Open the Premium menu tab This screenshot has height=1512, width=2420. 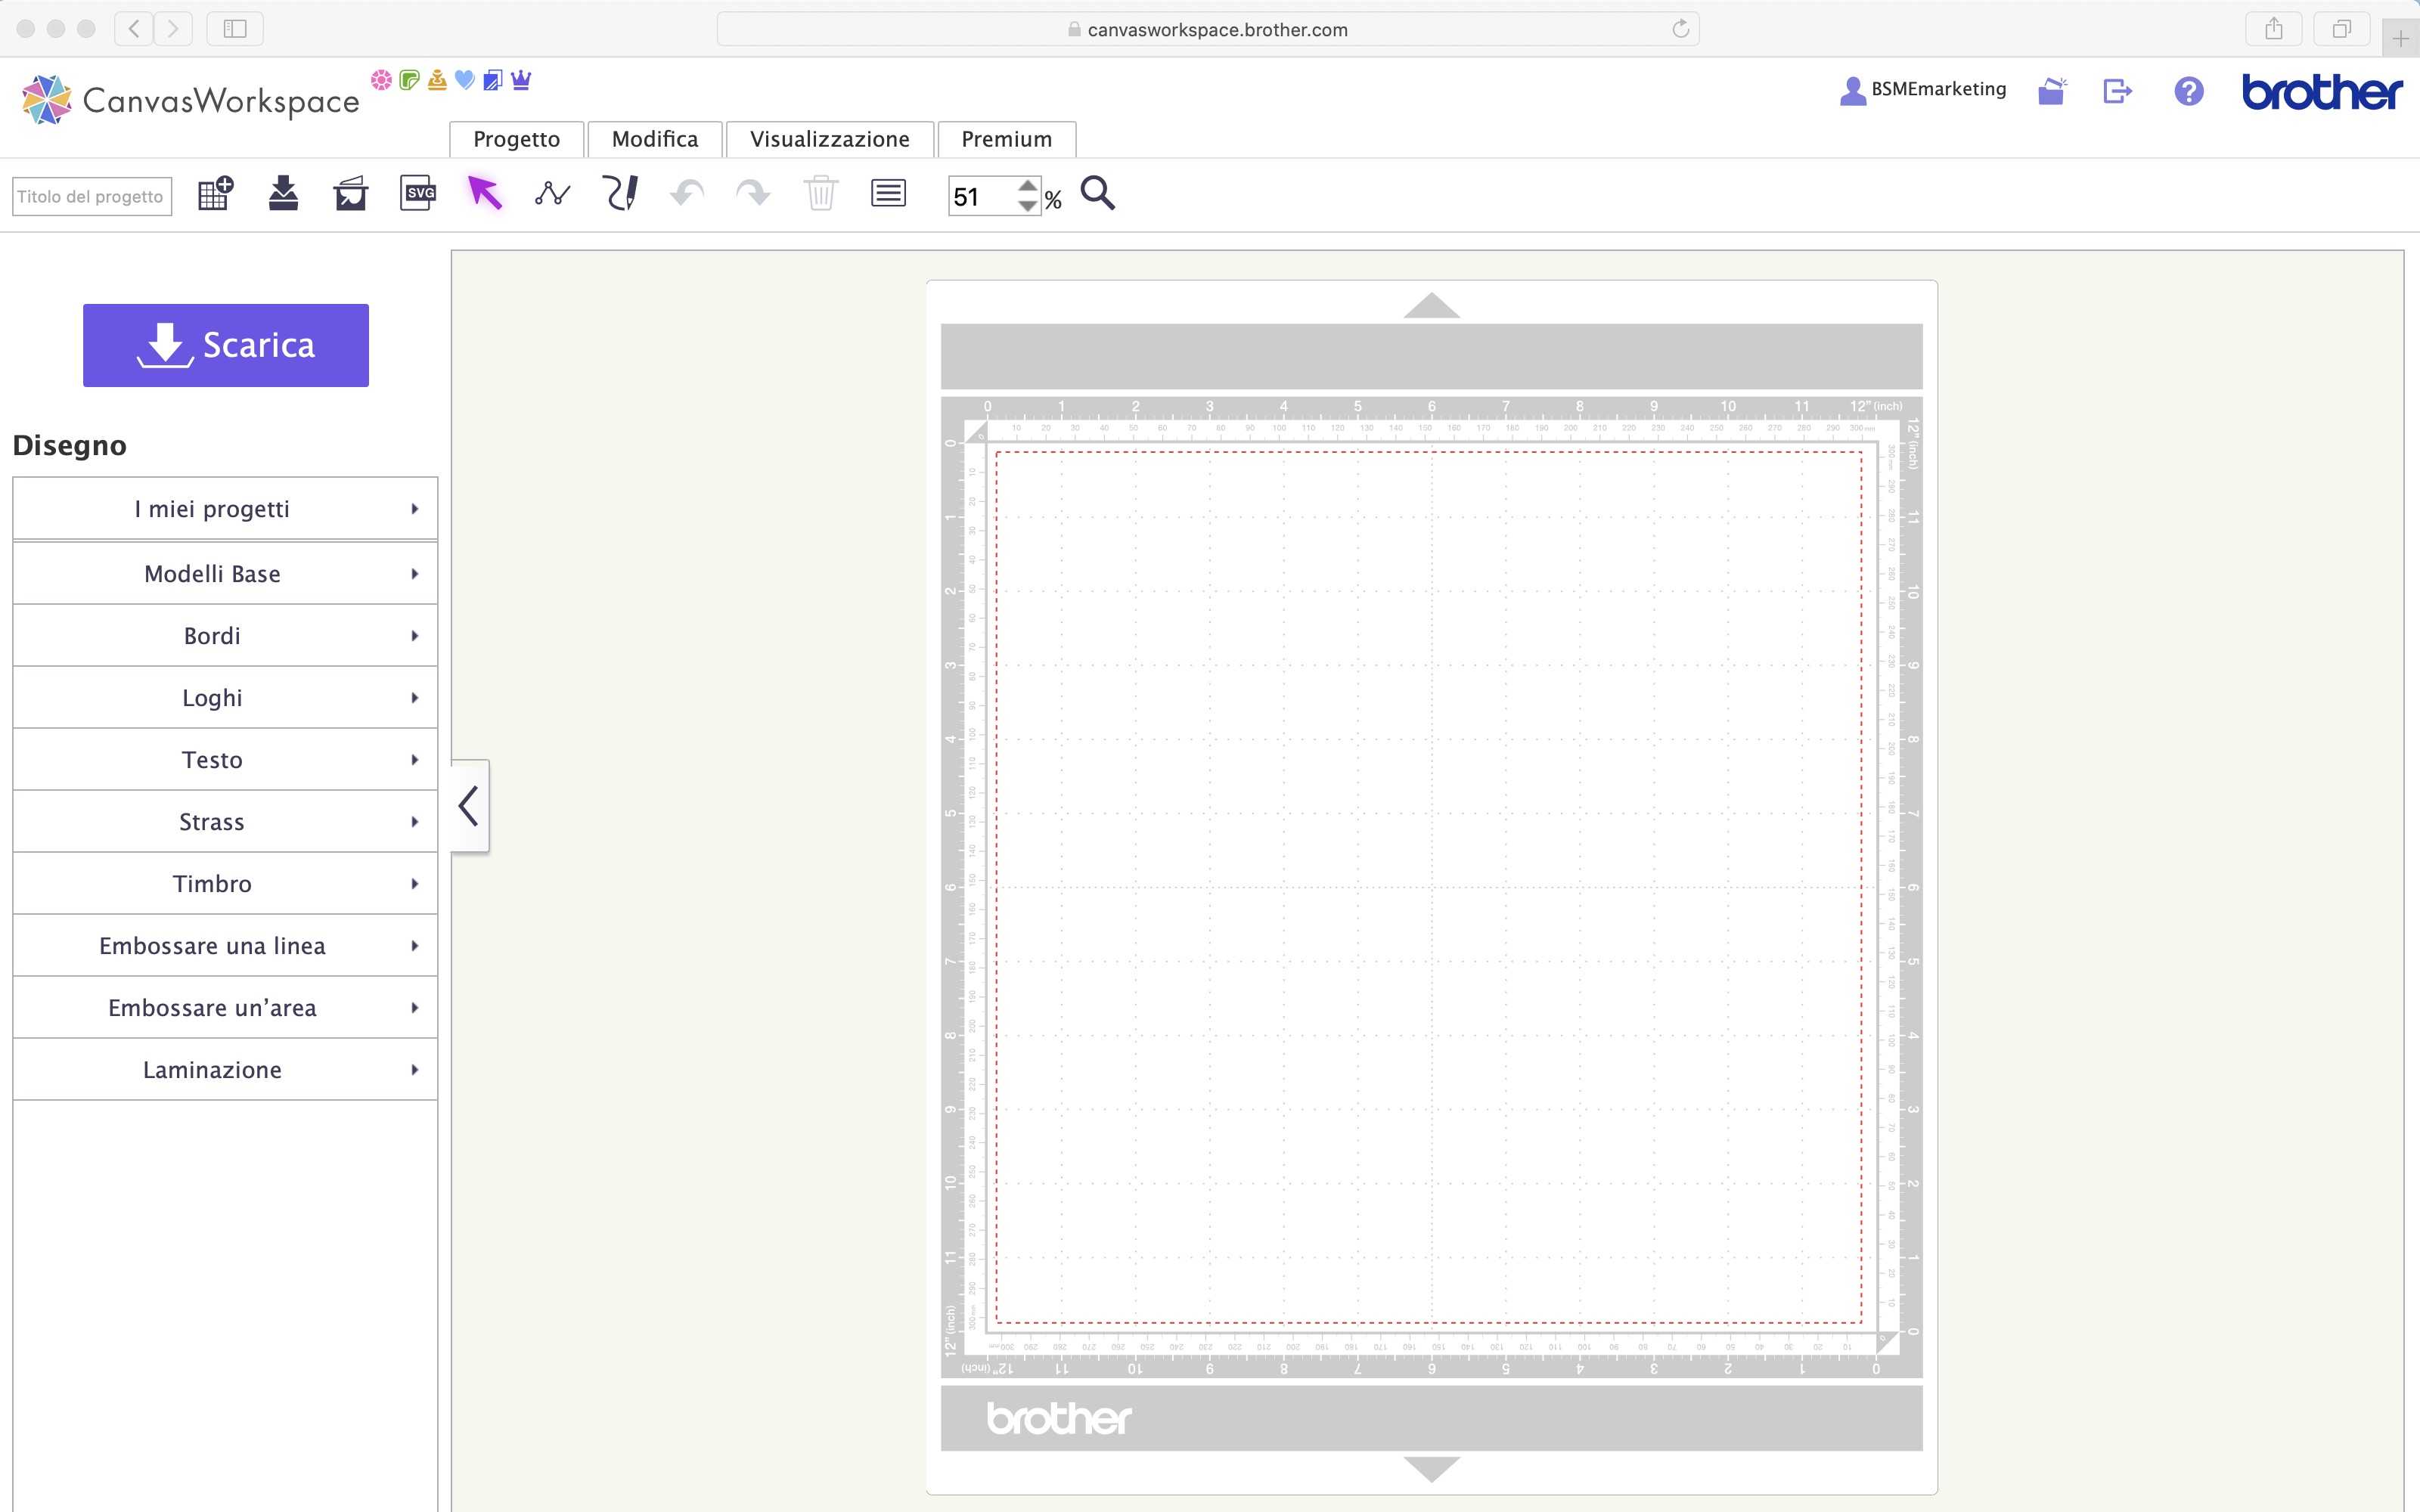(1007, 139)
